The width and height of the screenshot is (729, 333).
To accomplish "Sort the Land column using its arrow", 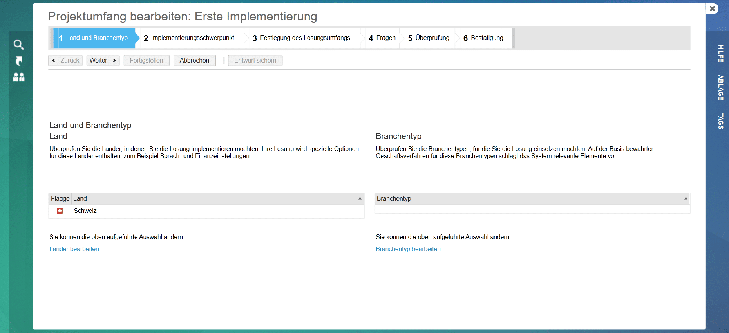I will (x=360, y=199).
